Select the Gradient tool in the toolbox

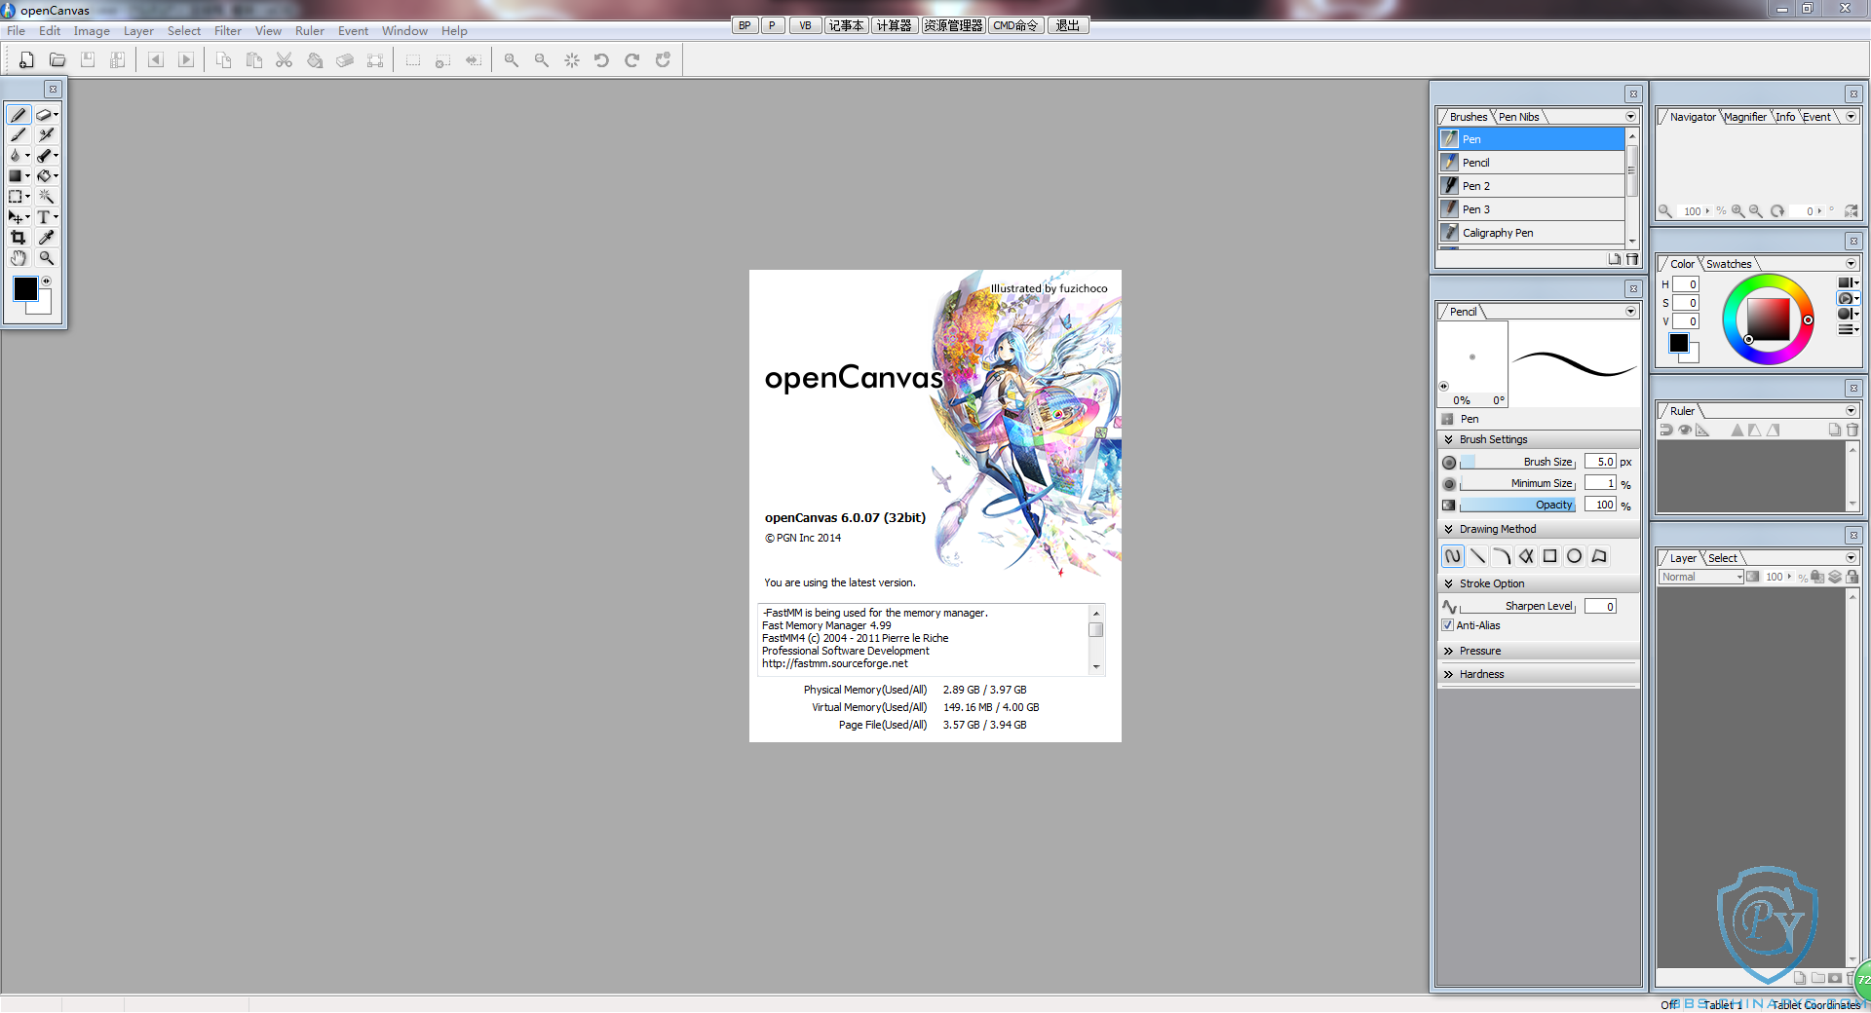pyautogui.click(x=18, y=176)
